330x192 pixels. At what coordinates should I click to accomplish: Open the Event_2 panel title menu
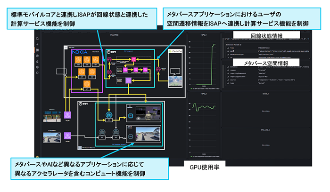pyautogui.click(x=267, y=94)
